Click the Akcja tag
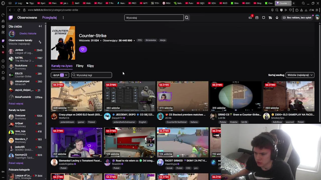321x180 pixels. tap(163, 40)
